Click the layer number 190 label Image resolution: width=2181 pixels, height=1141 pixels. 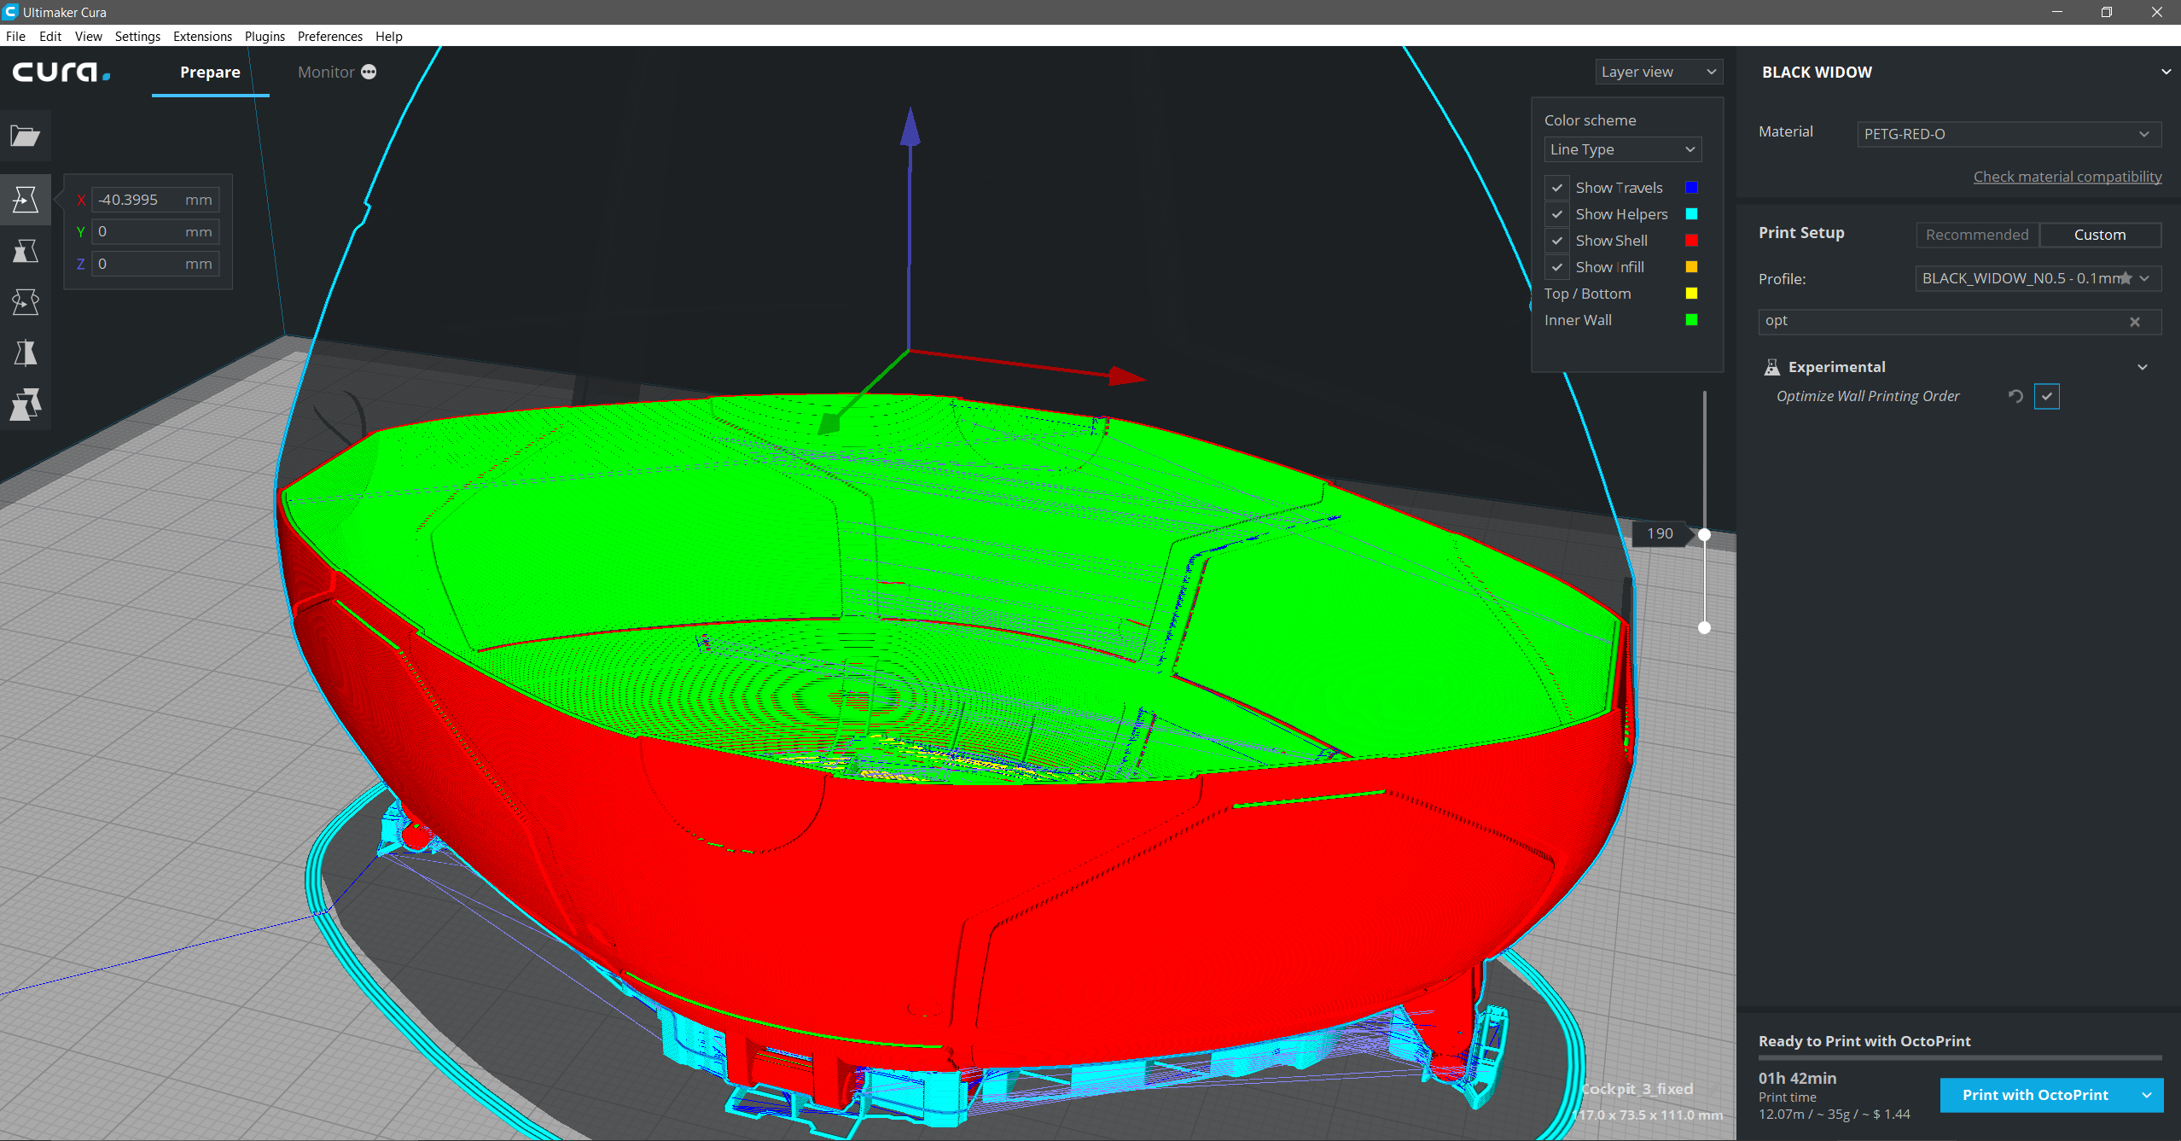(1660, 533)
